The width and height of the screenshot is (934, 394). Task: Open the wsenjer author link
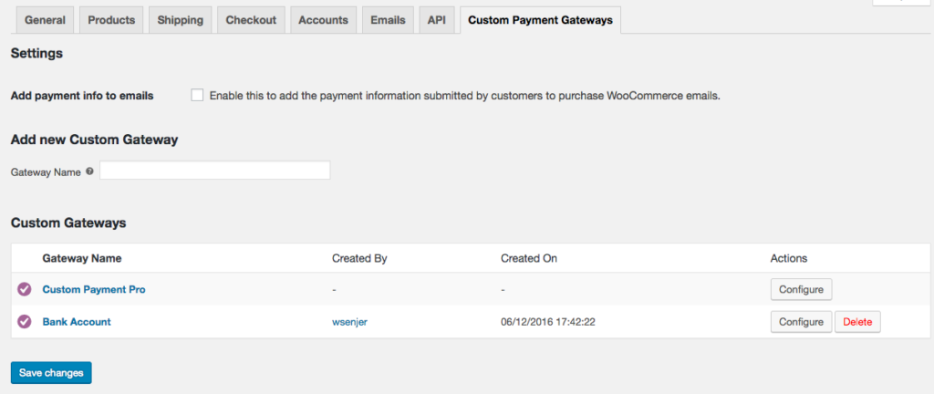point(351,322)
